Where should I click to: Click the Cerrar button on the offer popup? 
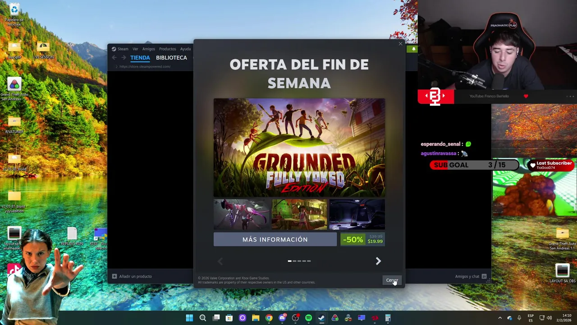[x=392, y=280]
